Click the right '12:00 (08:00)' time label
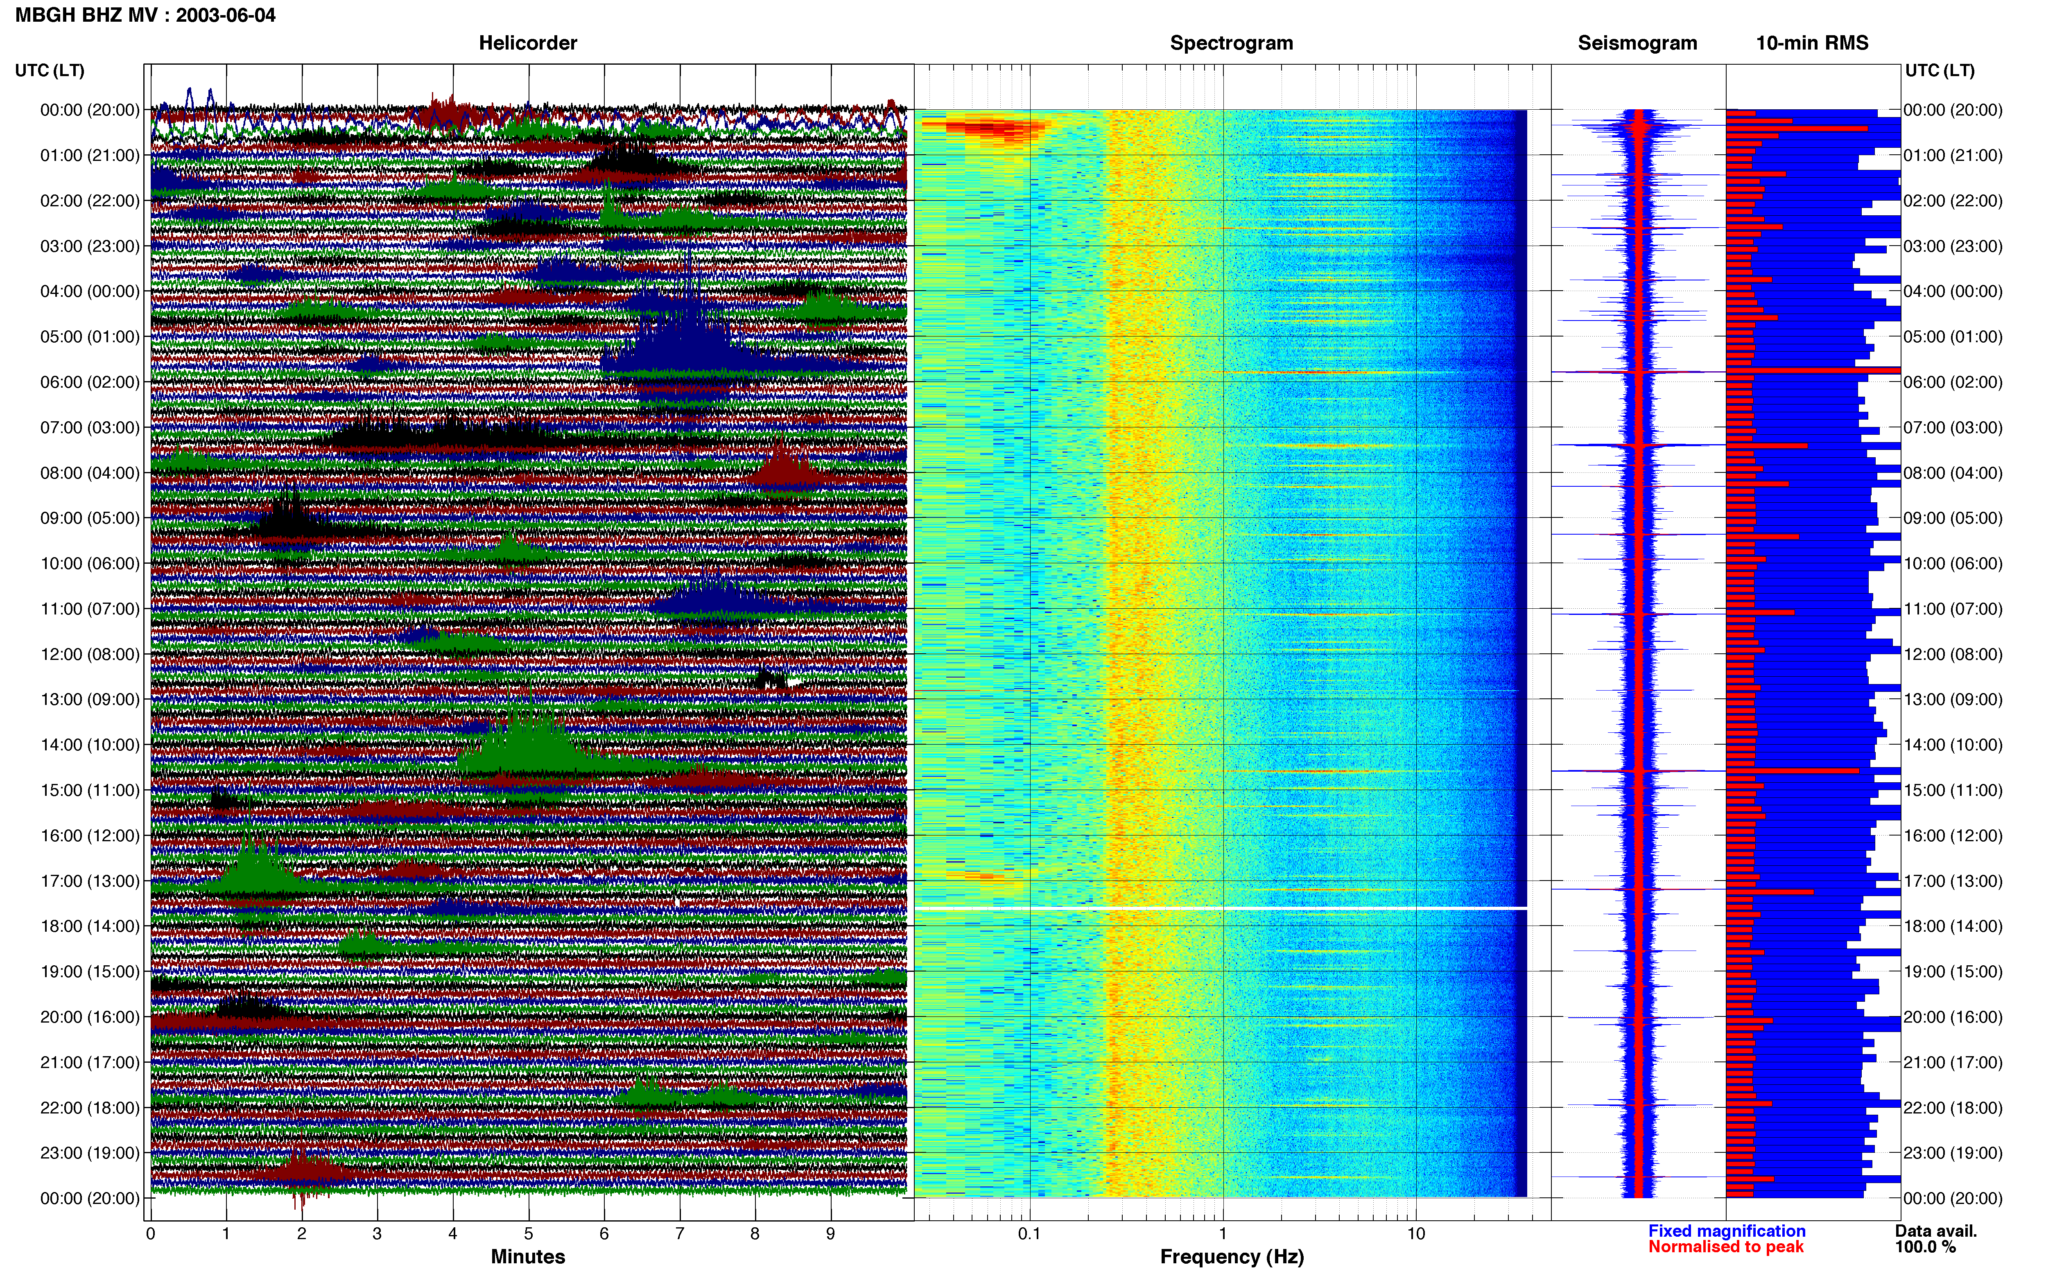Viewport: 2055px width, 1285px height. tap(1953, 655)
